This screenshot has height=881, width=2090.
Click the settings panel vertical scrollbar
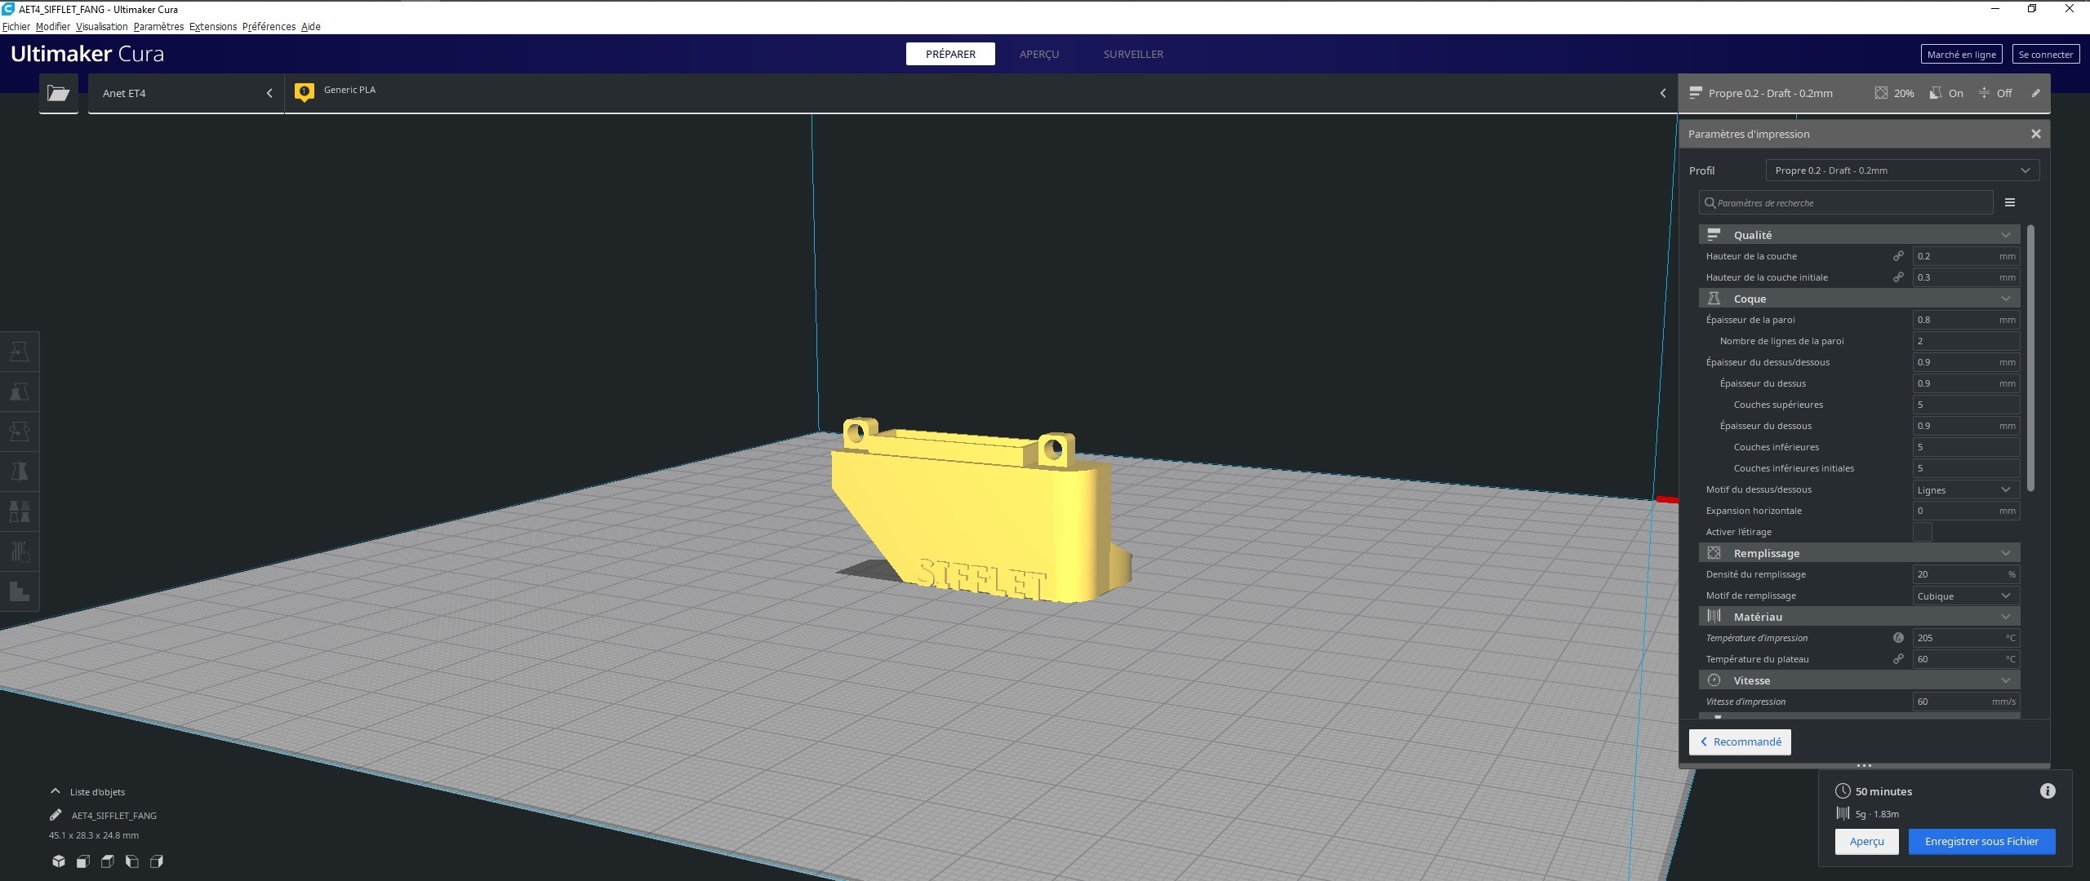click(2030, 359)
